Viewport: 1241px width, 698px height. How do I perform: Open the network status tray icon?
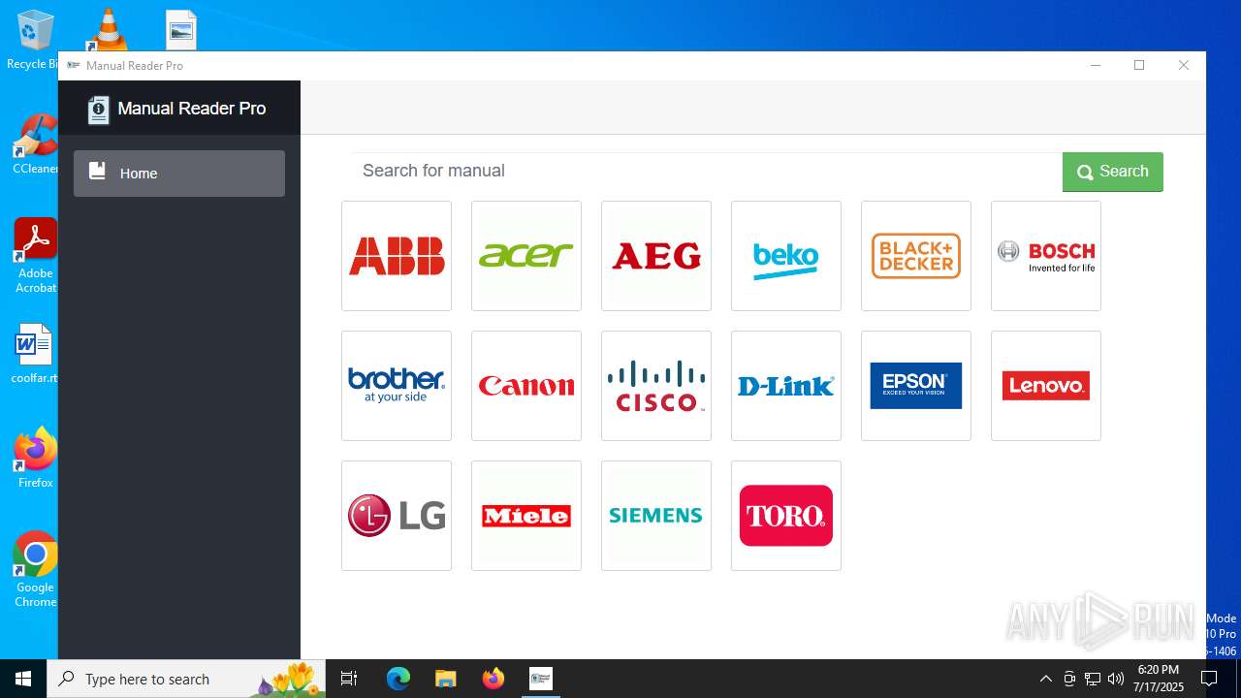[x=1093, y=679]
